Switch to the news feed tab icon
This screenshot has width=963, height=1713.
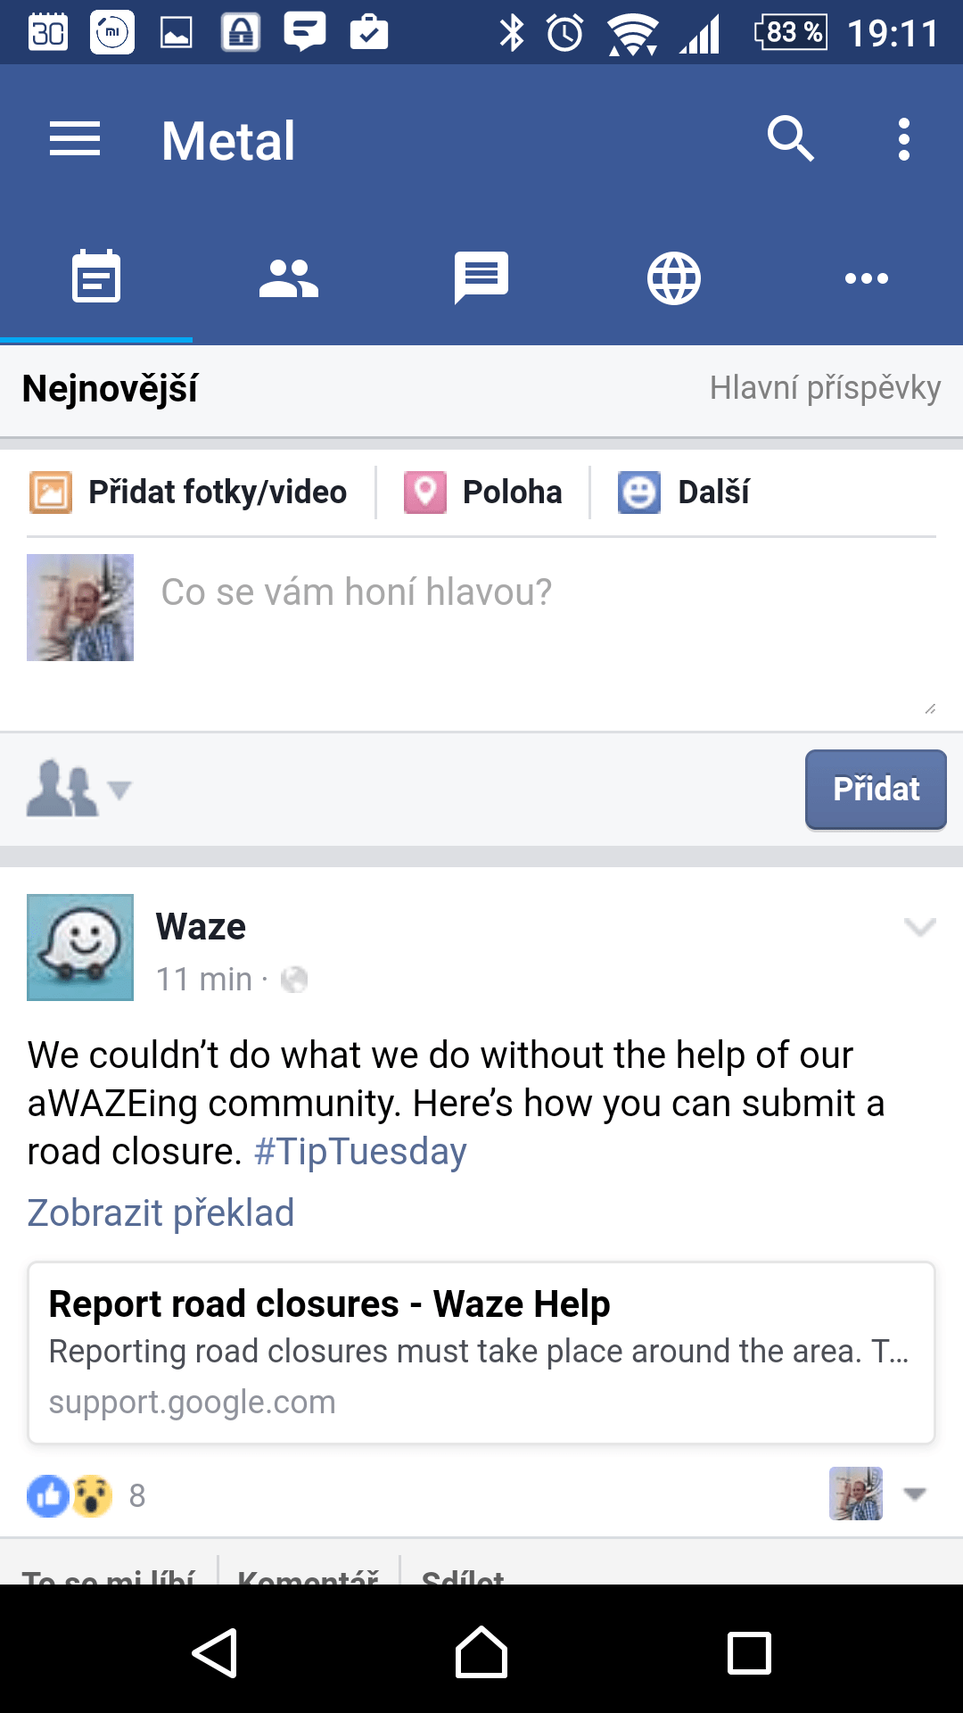pyautogui.click(x=96, y=277)
